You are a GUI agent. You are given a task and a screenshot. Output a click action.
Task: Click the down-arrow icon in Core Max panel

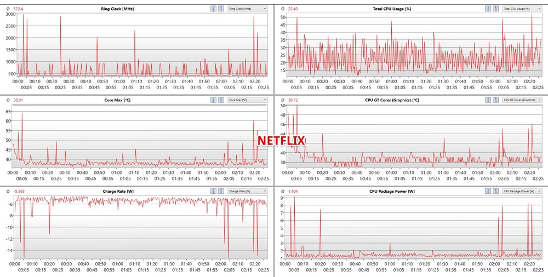(x=221, y=100)
